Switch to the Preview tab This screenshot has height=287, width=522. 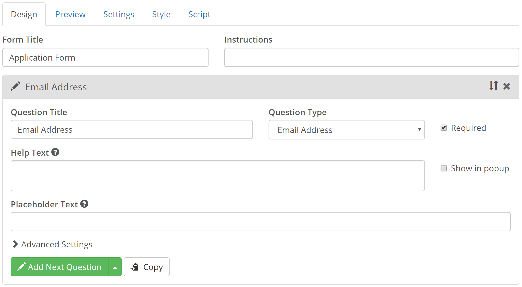coord(70,14)
